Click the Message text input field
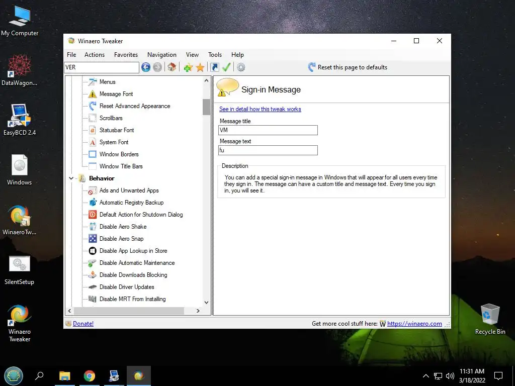The width and height of the screenshot is (515, 386). [268, 150]
